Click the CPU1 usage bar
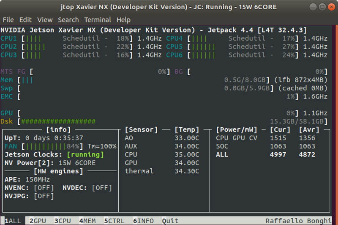 (77, 38)
